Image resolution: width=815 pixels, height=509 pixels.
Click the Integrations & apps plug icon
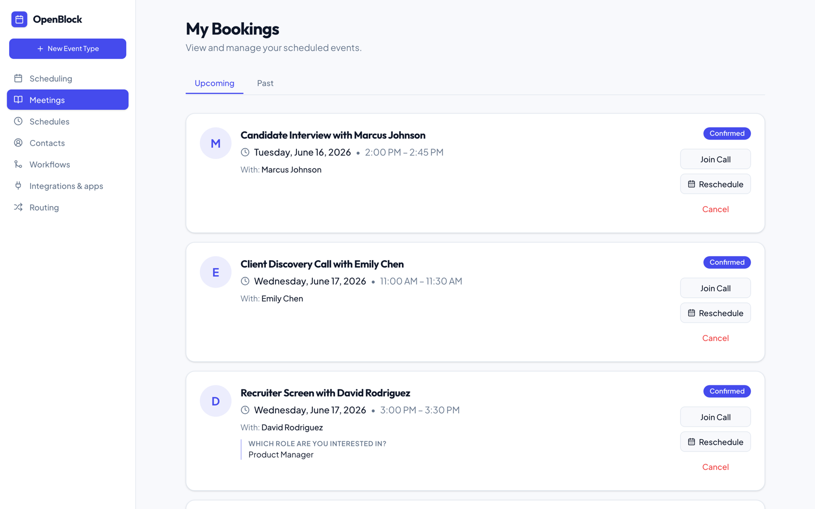(18, 186)
